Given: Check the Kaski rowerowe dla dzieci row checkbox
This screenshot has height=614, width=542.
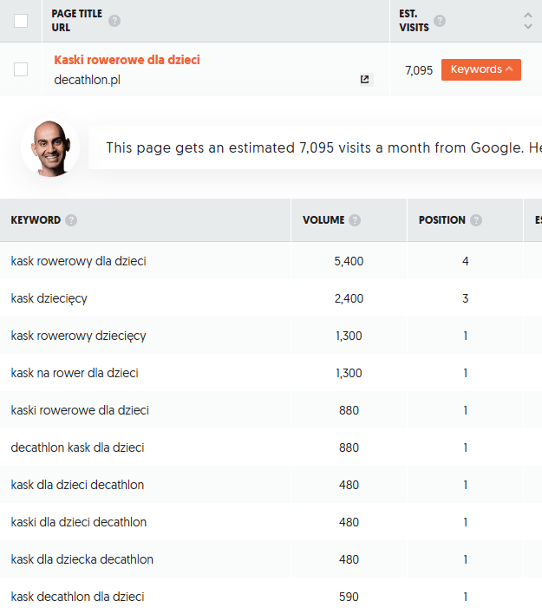Looking at the screenshot, I should click(x=21, y=69).
